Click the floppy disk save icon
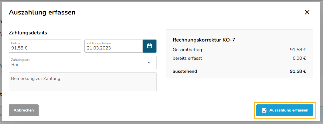The height and width of the screenshot is (124, 323). [x=264, y=110]
